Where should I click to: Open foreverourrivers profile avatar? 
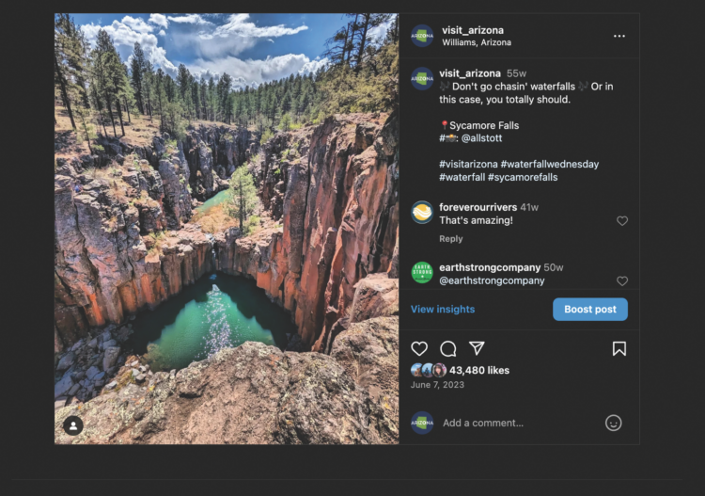pos(422,213)
